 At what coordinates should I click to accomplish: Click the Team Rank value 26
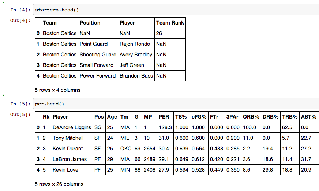coord(170,33)
